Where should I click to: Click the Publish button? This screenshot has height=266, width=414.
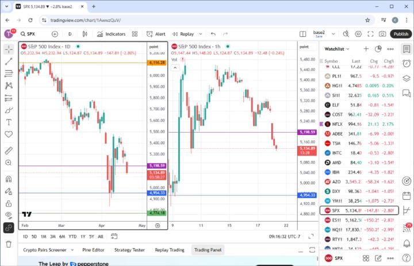tap(401, 34)
